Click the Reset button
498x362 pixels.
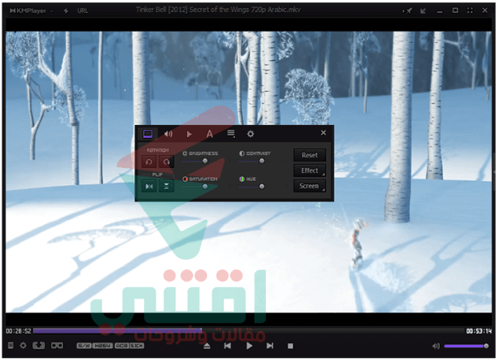tap(310, 155)
